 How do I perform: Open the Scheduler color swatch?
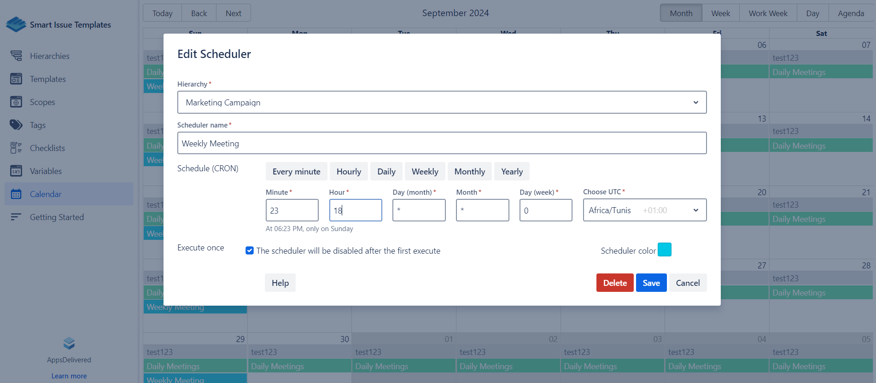(664, 250)
